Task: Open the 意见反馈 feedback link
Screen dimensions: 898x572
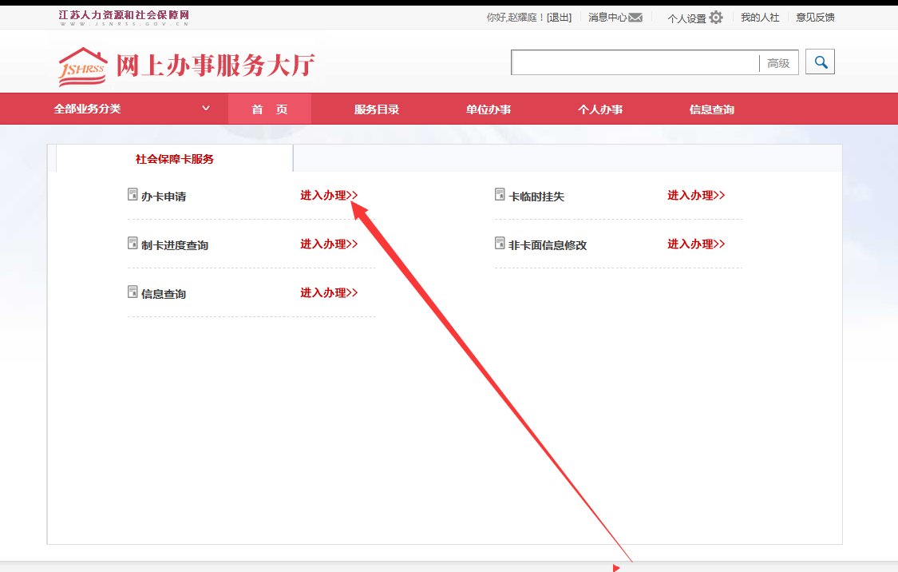Action: pos(815,16)
